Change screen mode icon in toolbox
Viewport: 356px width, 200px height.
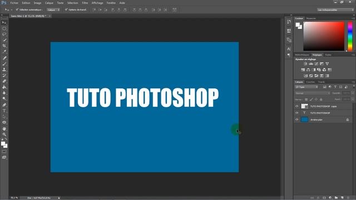click(4, 157)
